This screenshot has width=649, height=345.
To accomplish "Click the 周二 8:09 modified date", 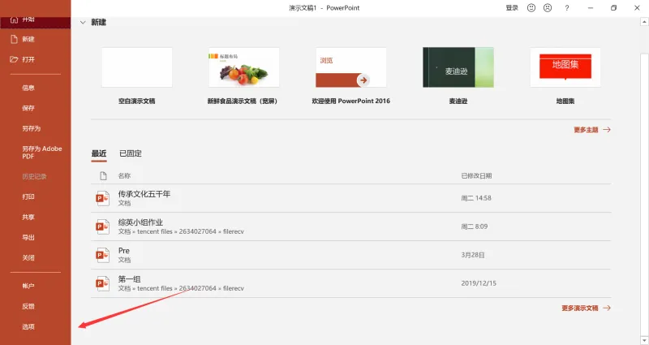I will tap(475, 226).
